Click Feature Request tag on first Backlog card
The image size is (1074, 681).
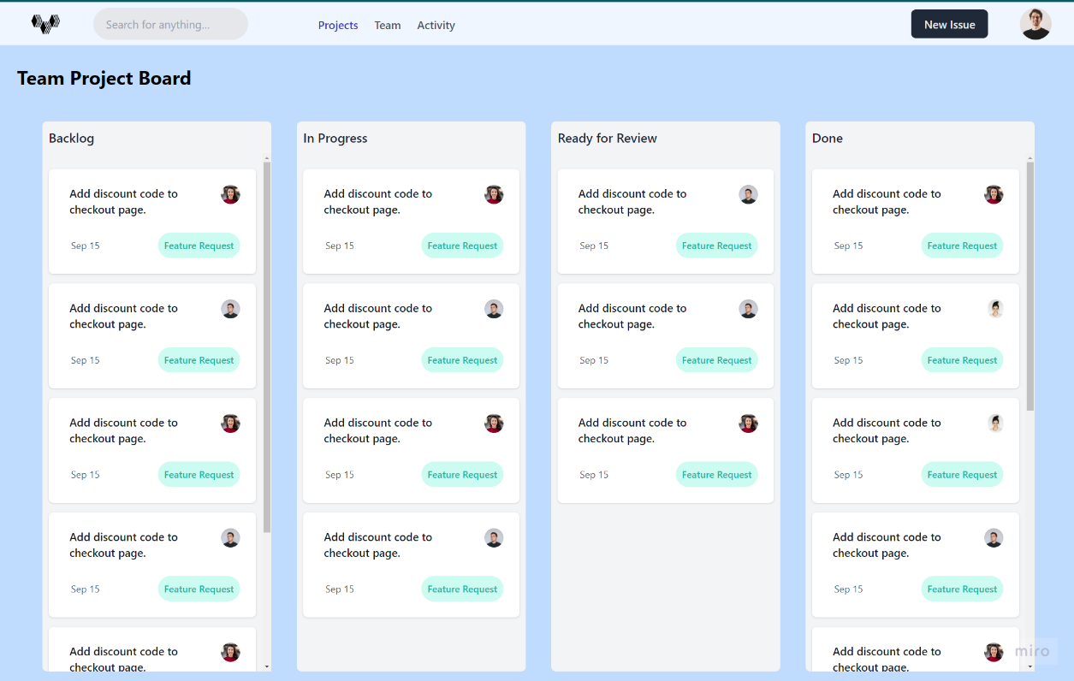click(x=199, y=246)
